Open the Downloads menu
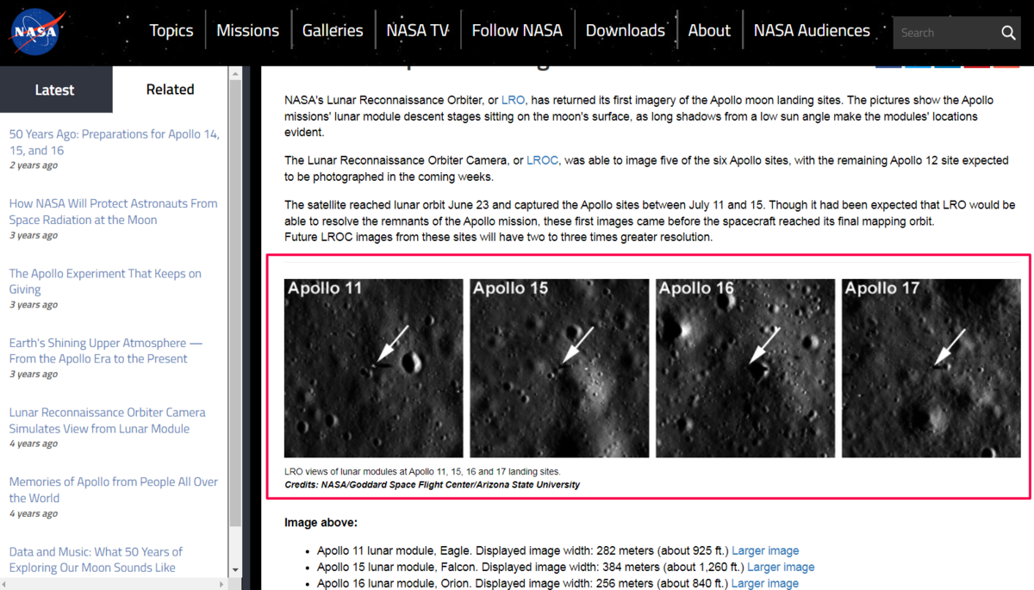Image resolution: width=1034 pixels, height=590 pixels. [x=625, y=30]
